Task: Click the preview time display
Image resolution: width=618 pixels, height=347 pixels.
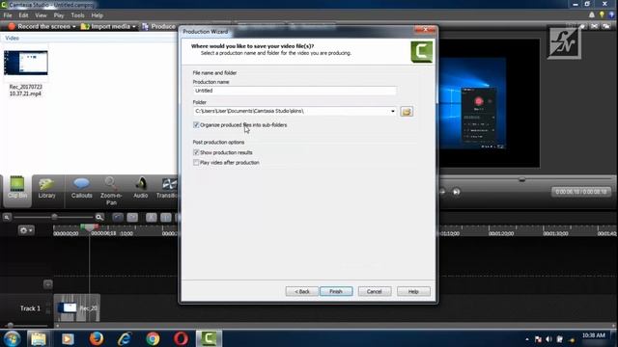Action: pyautogui.click(x=581, y=192)
